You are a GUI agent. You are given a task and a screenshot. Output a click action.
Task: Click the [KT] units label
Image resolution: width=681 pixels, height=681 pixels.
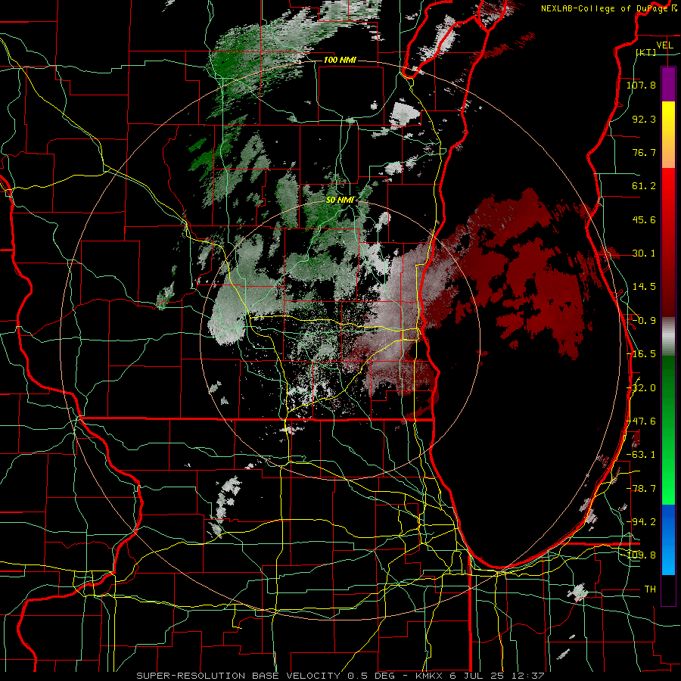(x=645, y=52)
